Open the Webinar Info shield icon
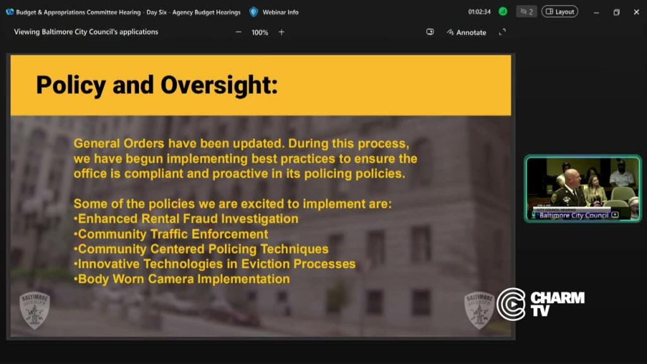 pyautogui.click(x=254, y=12)
